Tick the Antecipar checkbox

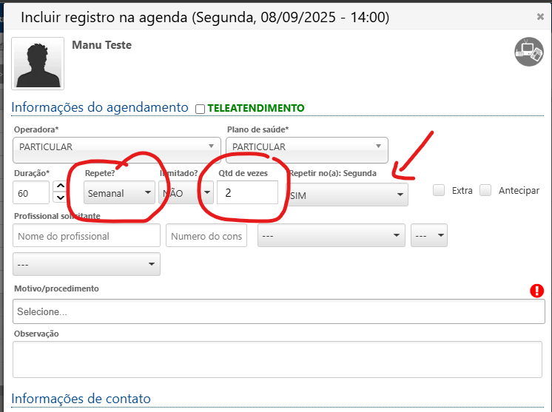click(485, 190)
